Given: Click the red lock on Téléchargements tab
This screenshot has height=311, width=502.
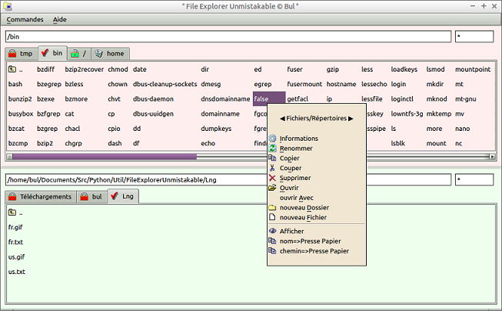Looking at the screenshot, I should click(x=12, y=196).
